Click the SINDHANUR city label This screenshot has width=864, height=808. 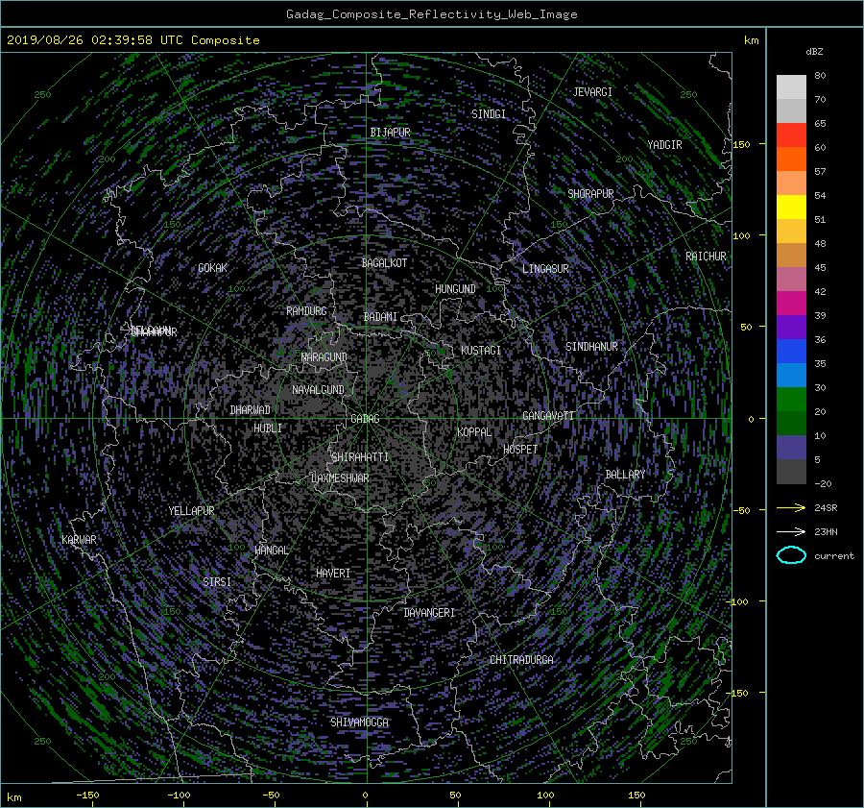tap(591, 347)
